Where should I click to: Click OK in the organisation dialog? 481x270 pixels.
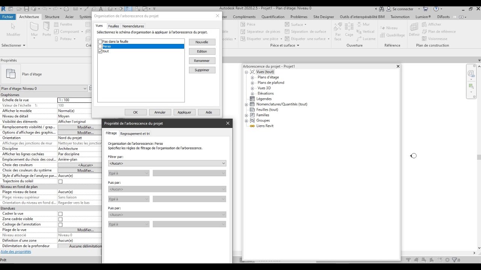tap(135, 112)
